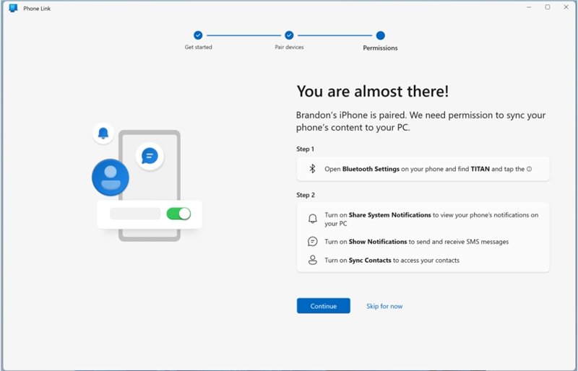Click the Phone Link app icon in title bar
578x371 pixels.
coord(13,8)
